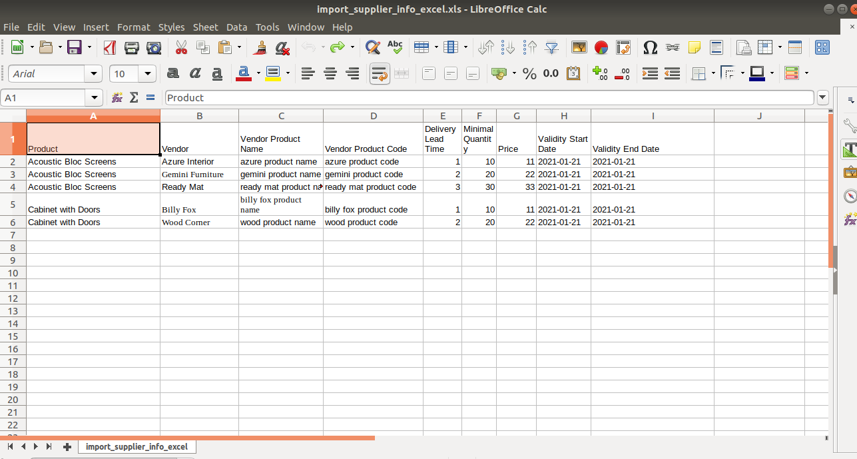Click the column D header
Screen dimensions: 857x459
(374, 116)
